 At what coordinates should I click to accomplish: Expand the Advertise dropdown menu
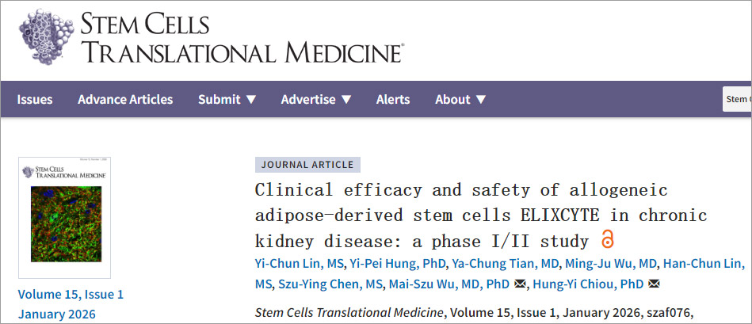coord(316,99)
